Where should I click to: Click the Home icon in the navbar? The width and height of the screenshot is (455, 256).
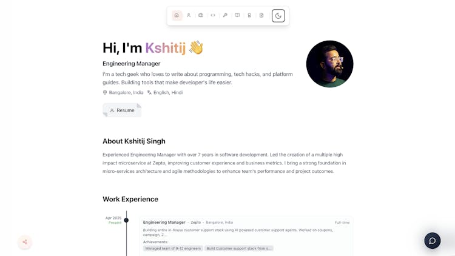coord(177,15)
